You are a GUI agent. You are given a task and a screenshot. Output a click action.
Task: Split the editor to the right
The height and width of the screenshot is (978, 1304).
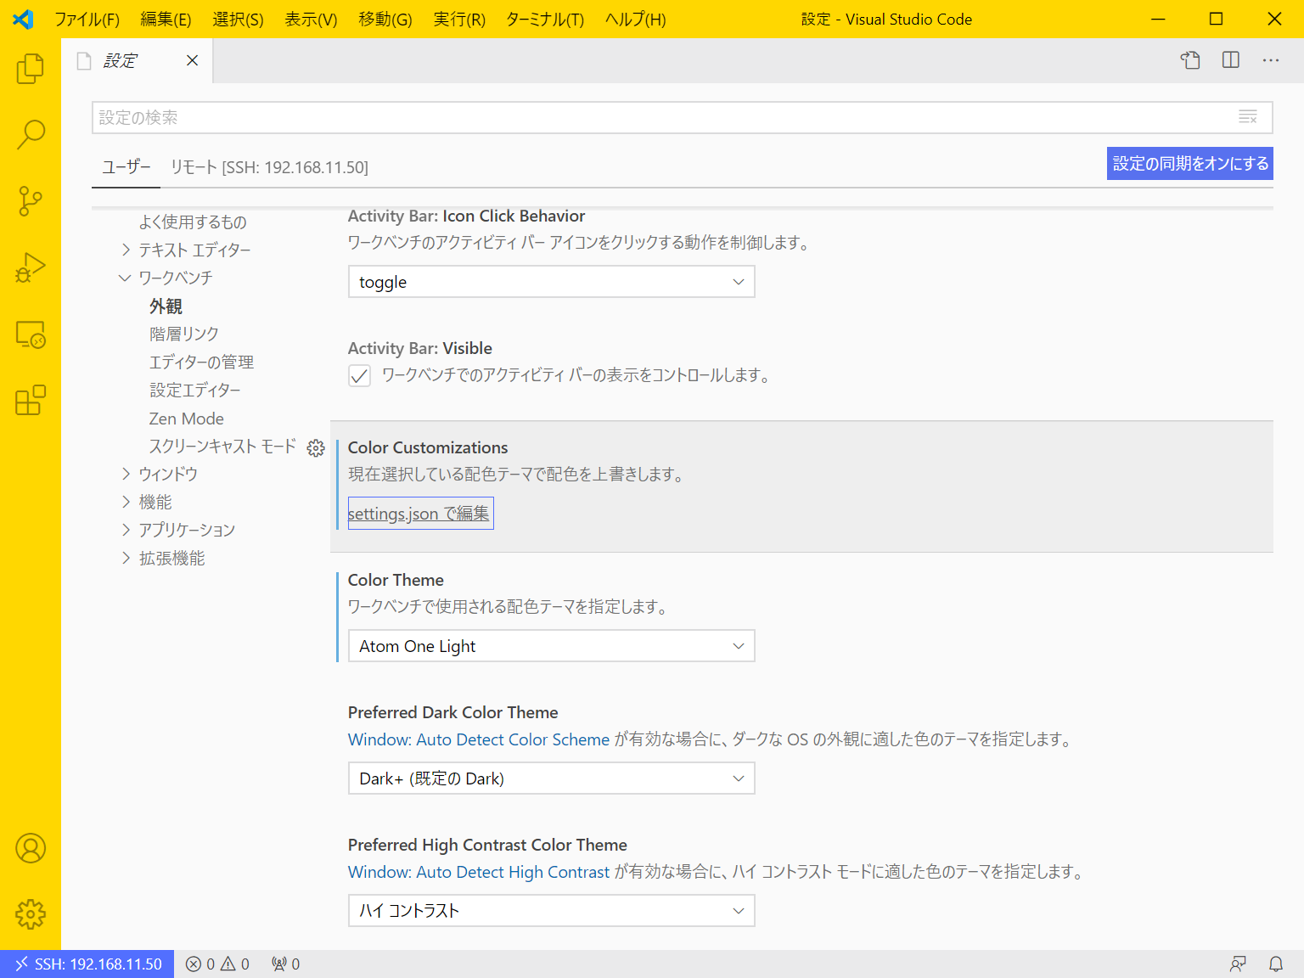pyautogui.click(x=1231, y=60)
